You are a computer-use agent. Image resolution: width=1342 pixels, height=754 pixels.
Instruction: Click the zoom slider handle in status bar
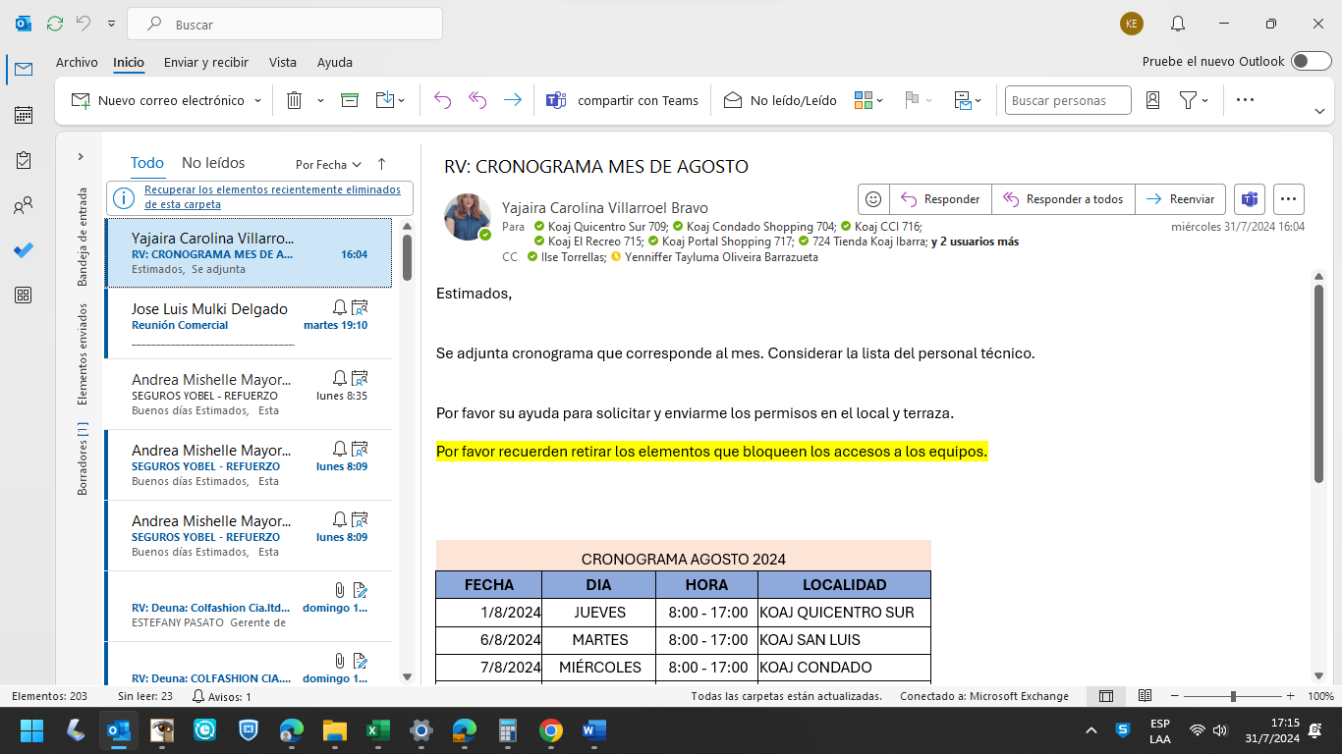click(x=1233, y=696)
